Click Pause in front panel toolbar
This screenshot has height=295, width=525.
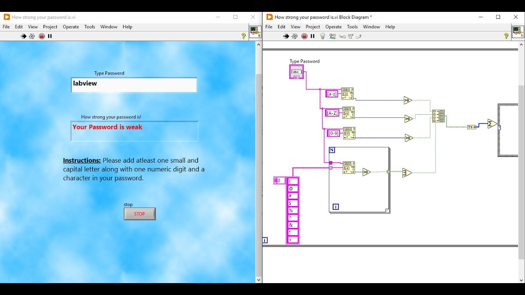point(50,36)
